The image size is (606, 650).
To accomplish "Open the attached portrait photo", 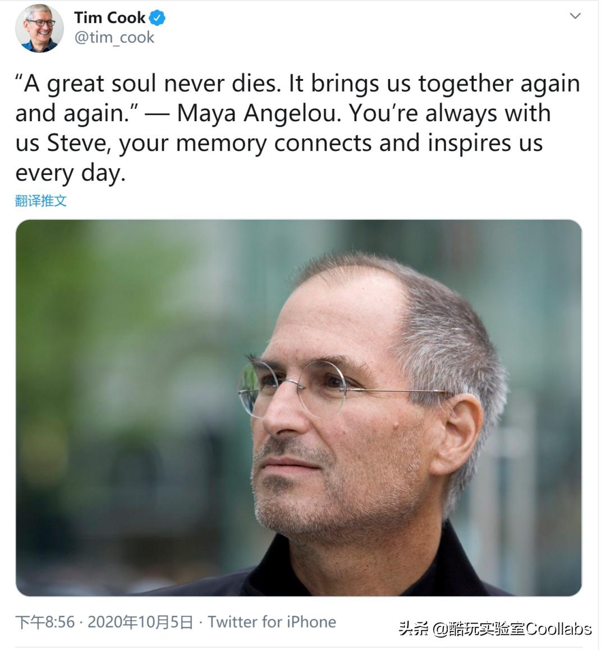I will click(x=299, y=407).
